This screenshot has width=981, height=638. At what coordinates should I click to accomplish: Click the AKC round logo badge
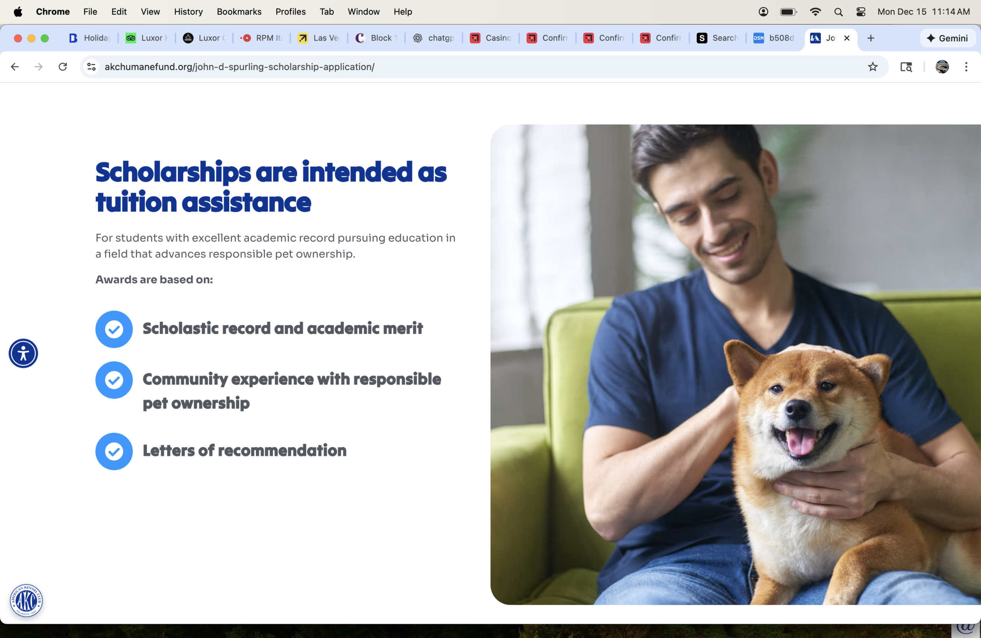pos(26,600)
